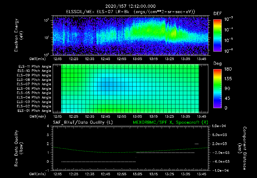Click the 12:45 tick label under the spectrogram
The height and width of the screenshot is (178, 257).
(106, 59)
